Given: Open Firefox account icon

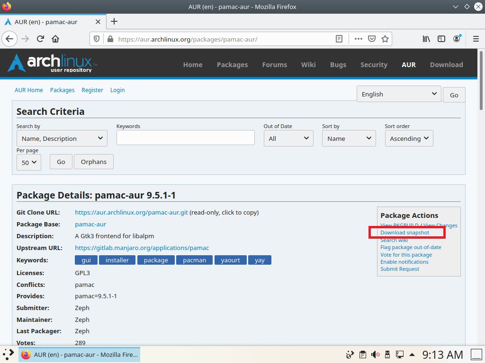Looking at the screenshot, I should click(x=457, y=39).
